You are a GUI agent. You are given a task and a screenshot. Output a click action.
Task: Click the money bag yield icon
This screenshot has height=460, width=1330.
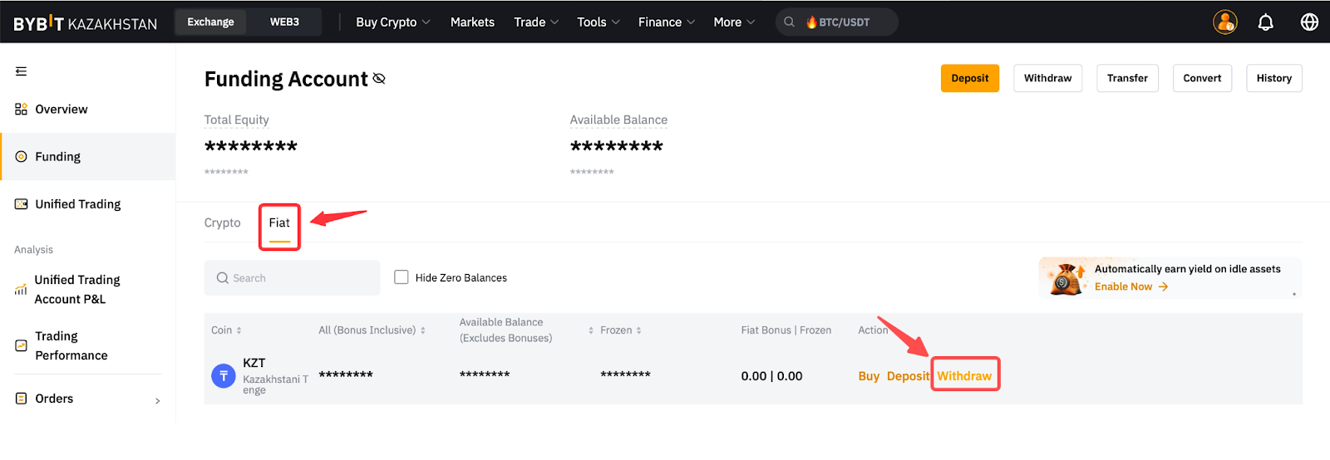coord(1066,278)
